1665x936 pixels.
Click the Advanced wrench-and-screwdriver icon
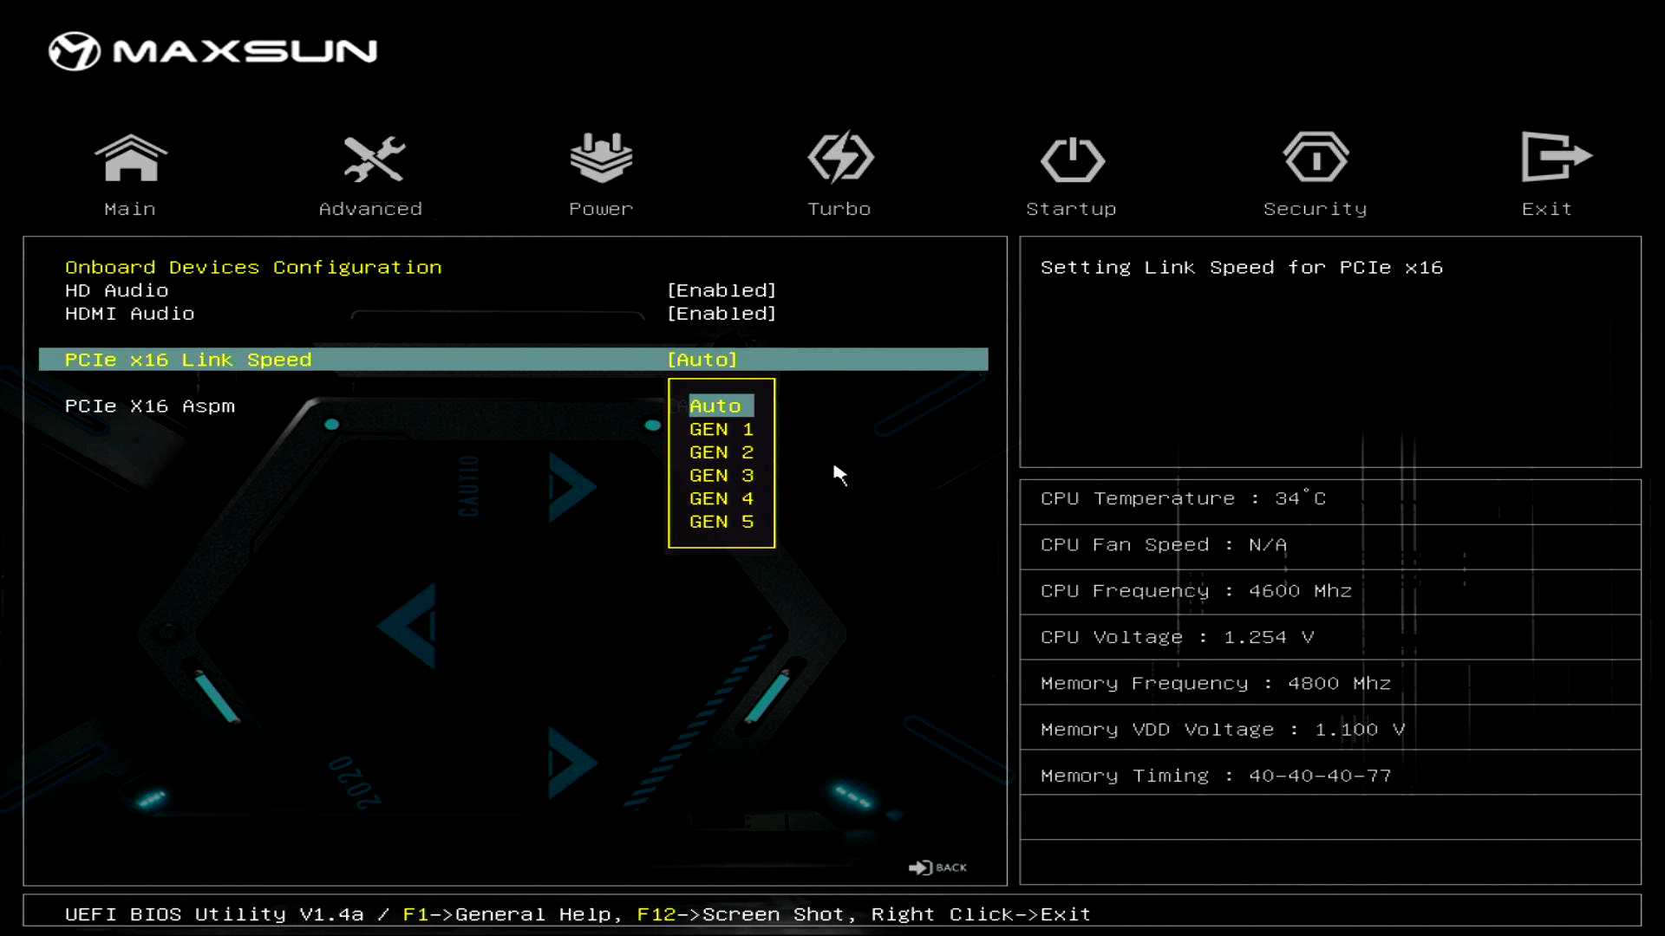click(x=373, y=159)
